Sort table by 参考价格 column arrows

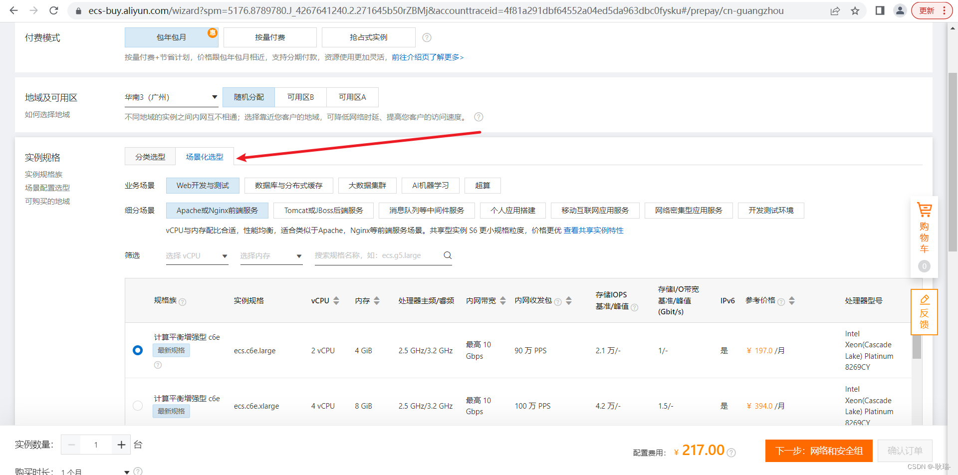click(792, 300)
